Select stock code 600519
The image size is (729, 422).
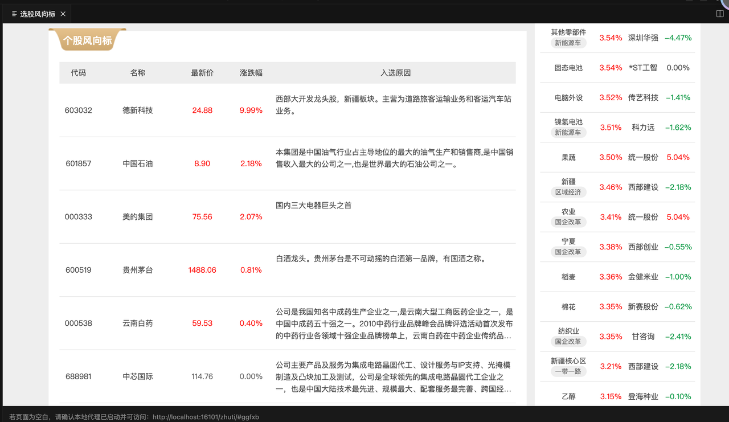coord(79,270)
